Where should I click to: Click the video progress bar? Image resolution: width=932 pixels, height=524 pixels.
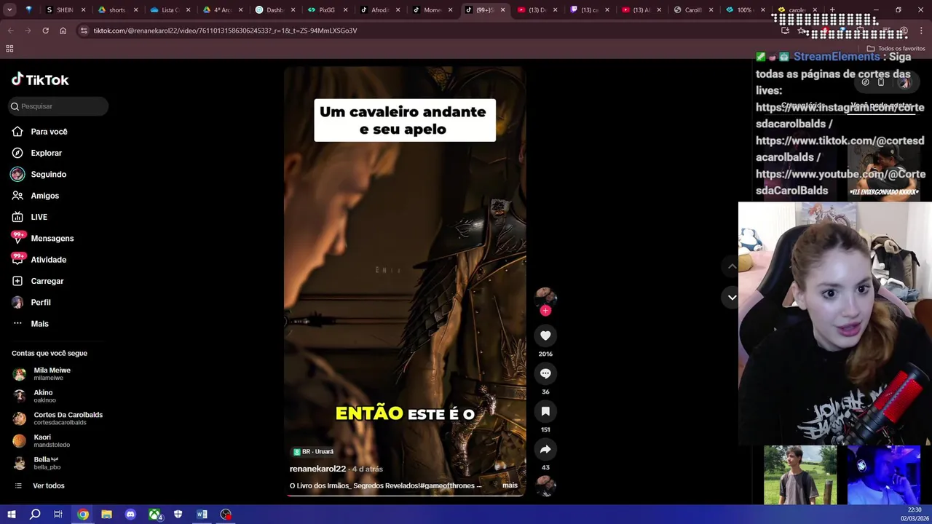pos(405,495)
